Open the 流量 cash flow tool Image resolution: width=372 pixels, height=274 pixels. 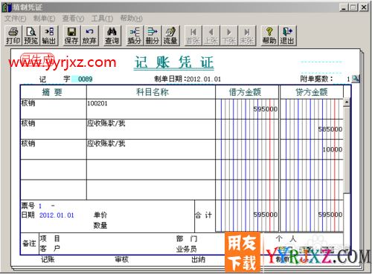170,36
